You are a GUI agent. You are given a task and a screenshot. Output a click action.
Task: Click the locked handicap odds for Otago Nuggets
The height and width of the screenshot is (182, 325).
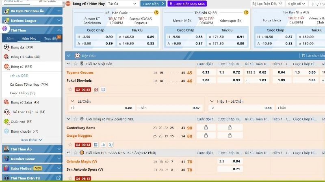230,135
